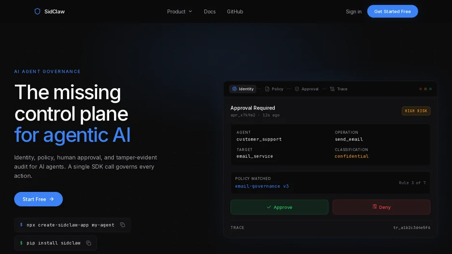This screenshot has height=254, width=452.
Task: Click the HIGH RISK badge
Action: pyautogui.click(x=416, y=111)
